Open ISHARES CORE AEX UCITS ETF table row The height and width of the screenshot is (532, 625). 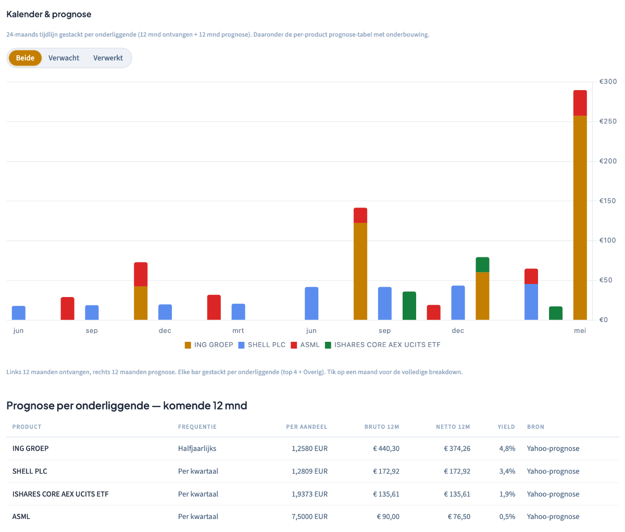click(312, 494)
